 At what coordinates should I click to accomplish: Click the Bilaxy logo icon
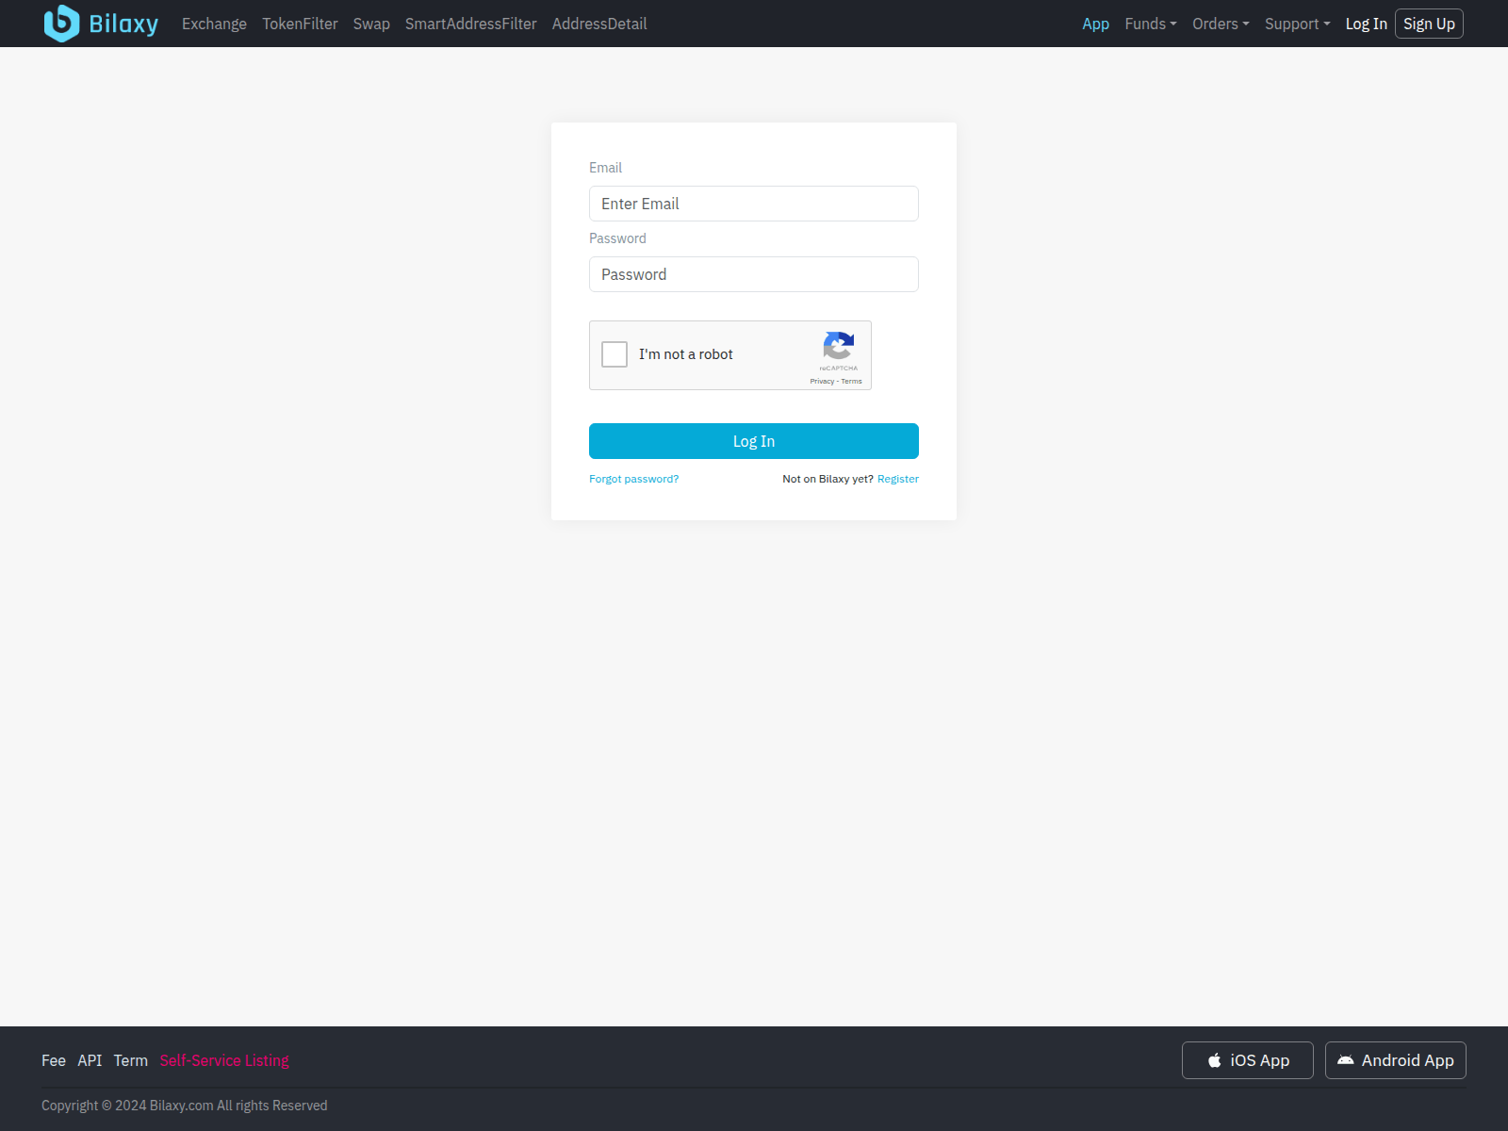coord(59,24)
